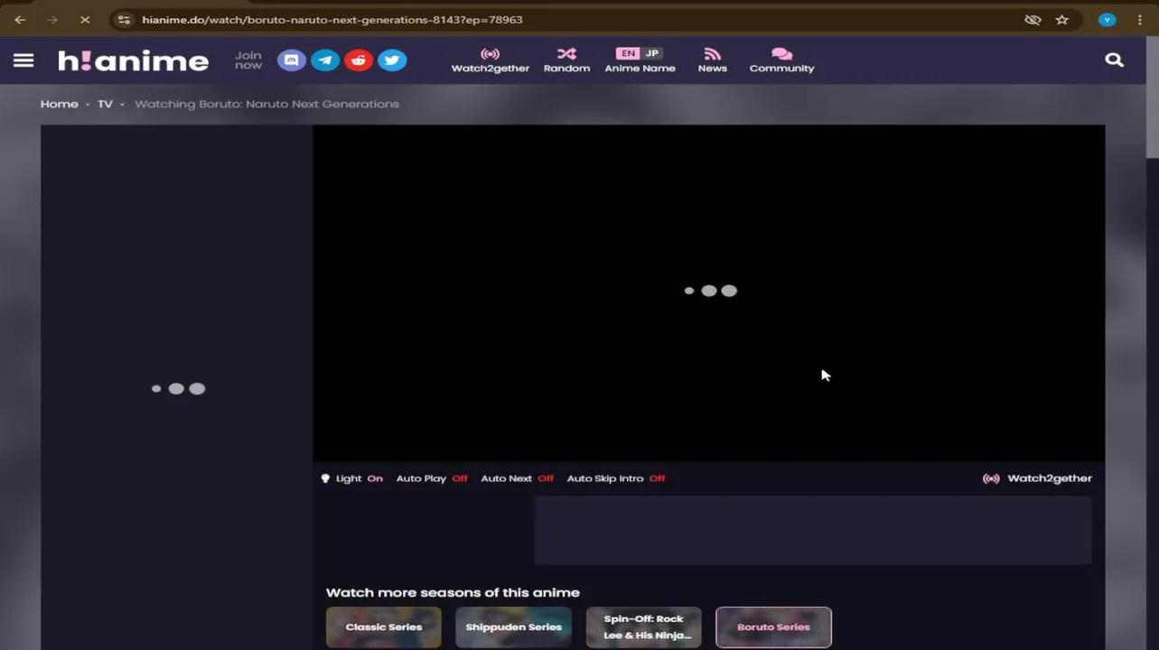The height and width of the screenshot is (650, 1159).
Task: Toggle Auto Skip Intro
Action: point(616,478)
